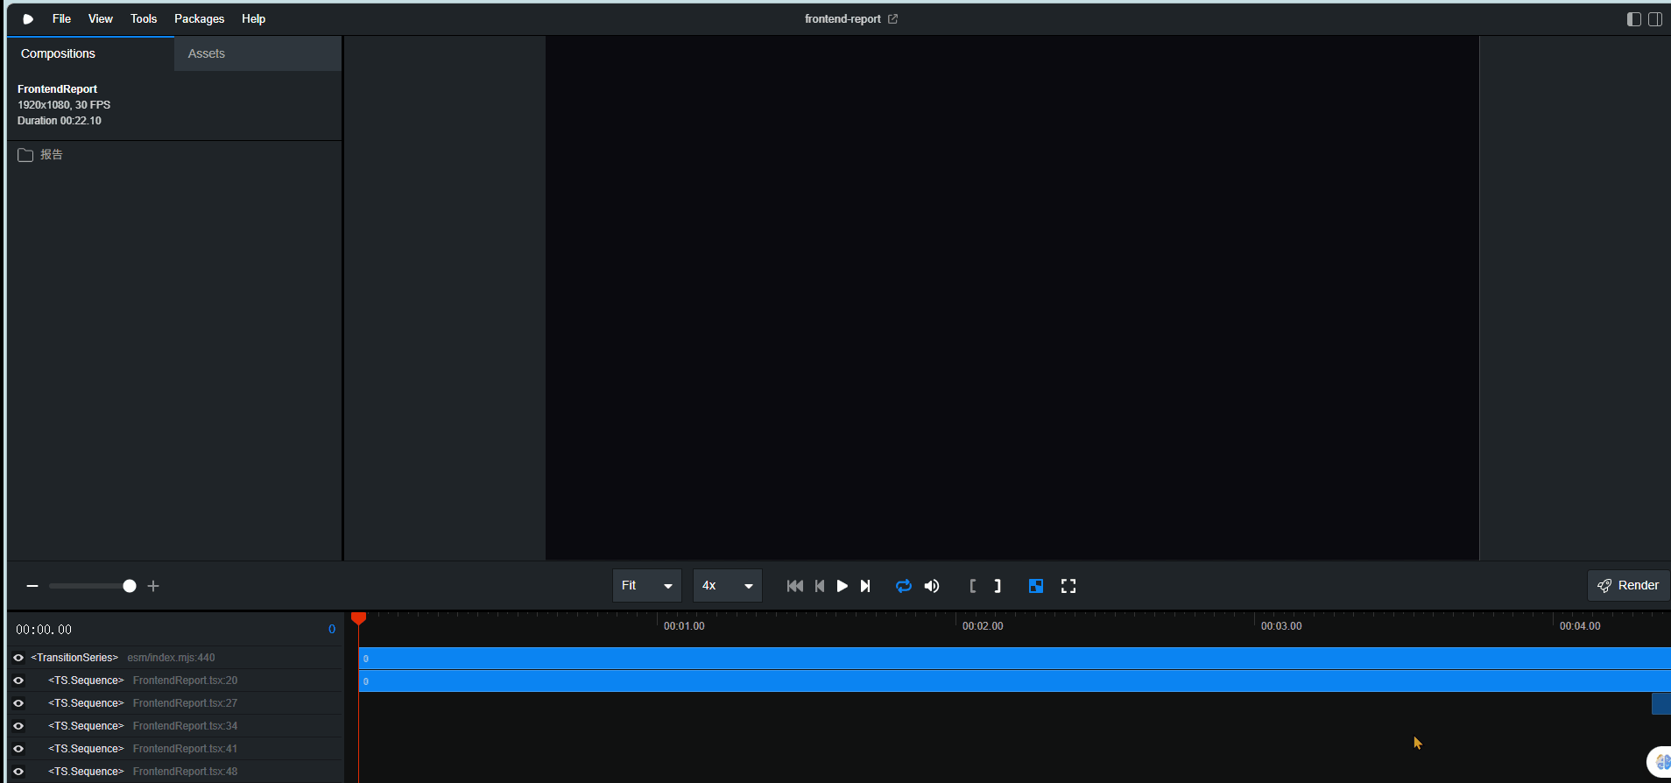Step back one frame
Viewport: 1671px width, 783px height.
point(820,586)
